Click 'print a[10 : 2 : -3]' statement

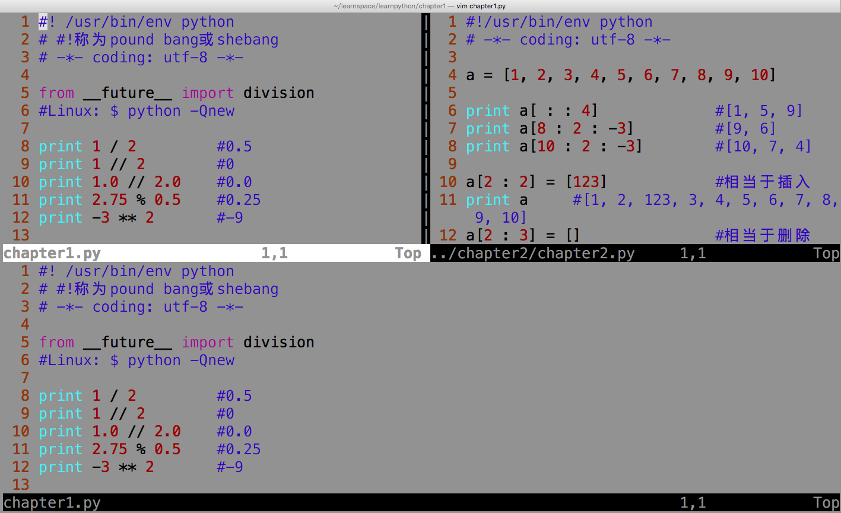click(x=554, y=147)
